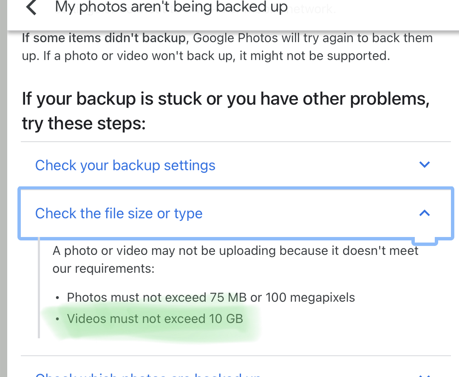459x377 pixels.
Task: Expand the 'Check your backup settings' chevron
Action: 424,165
